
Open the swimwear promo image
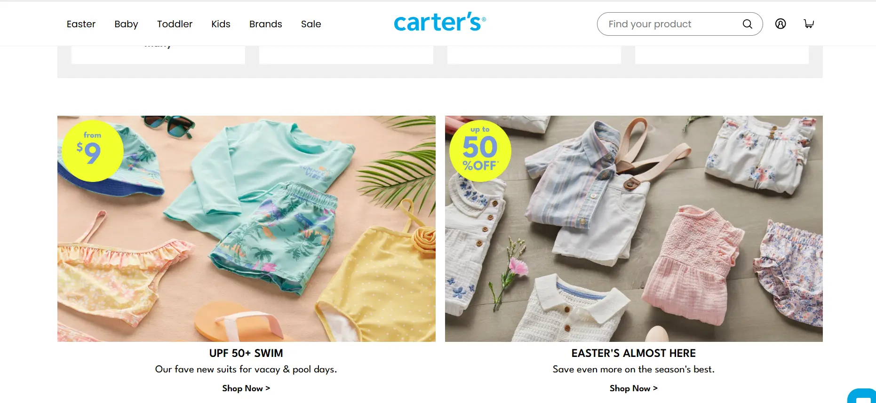[247, 229]
